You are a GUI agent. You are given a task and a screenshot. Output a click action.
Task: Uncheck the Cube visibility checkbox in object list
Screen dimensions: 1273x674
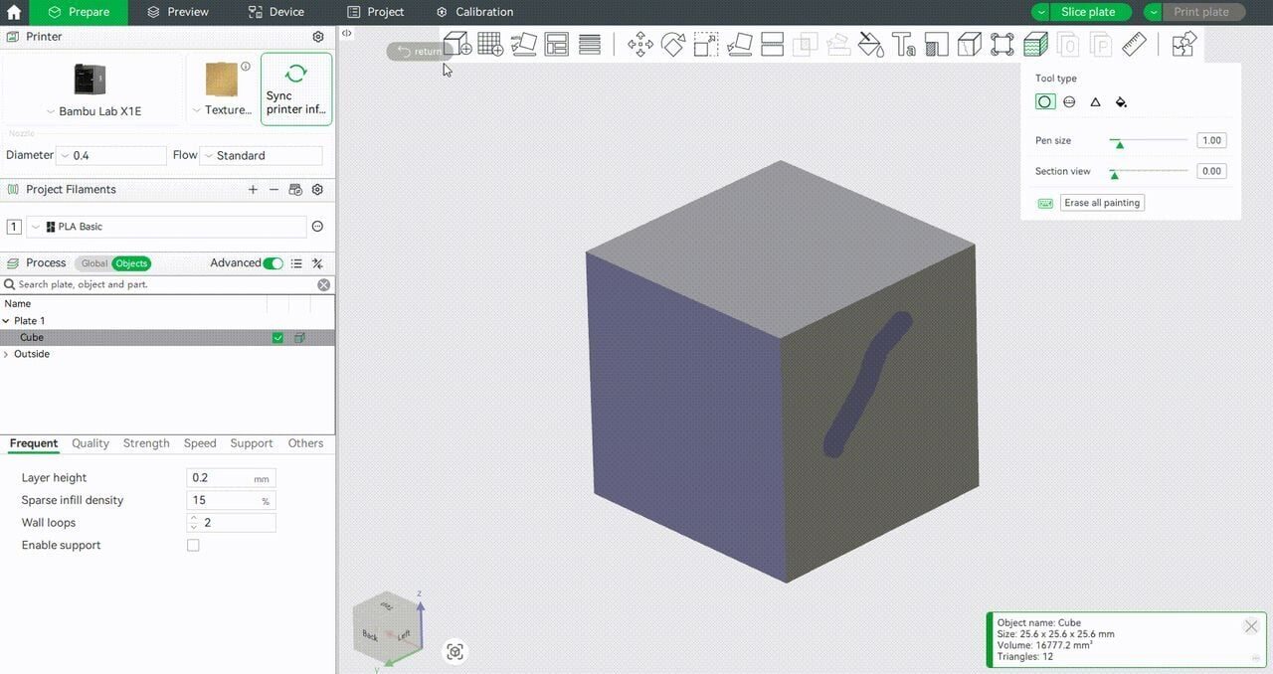click(277, 337)
